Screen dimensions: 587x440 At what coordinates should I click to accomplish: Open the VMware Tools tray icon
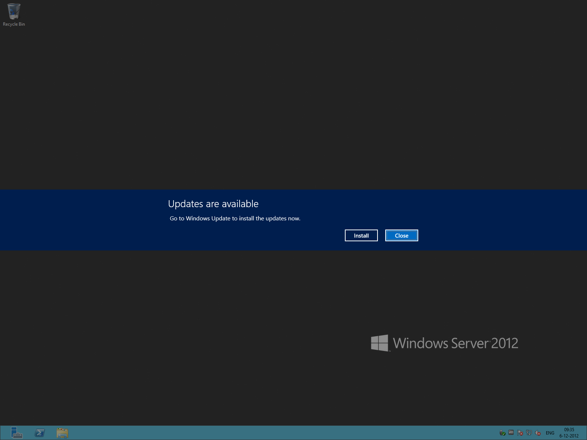(x=511, y=433)
